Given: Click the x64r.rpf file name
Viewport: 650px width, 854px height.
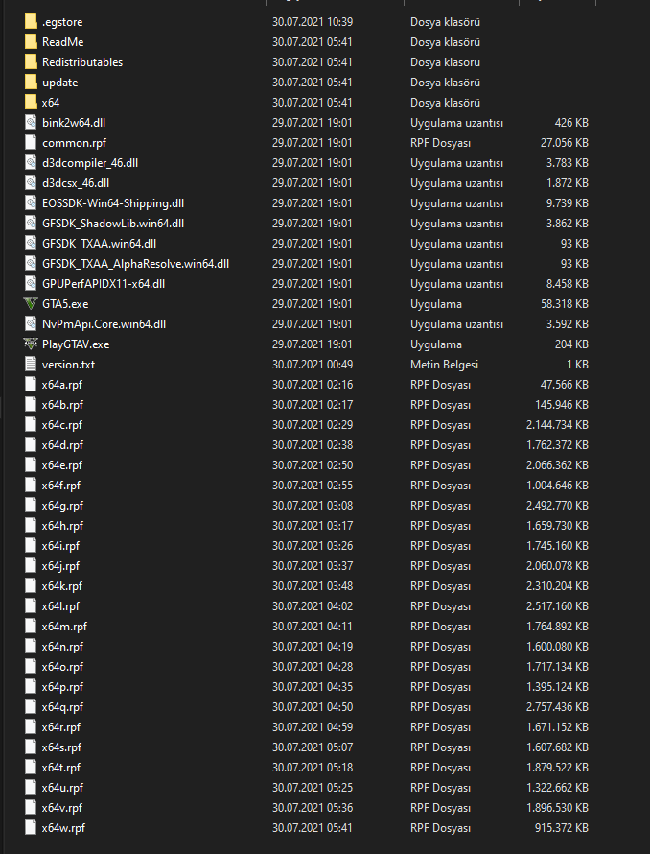Looking at the screenshot, I should (61, 727).
